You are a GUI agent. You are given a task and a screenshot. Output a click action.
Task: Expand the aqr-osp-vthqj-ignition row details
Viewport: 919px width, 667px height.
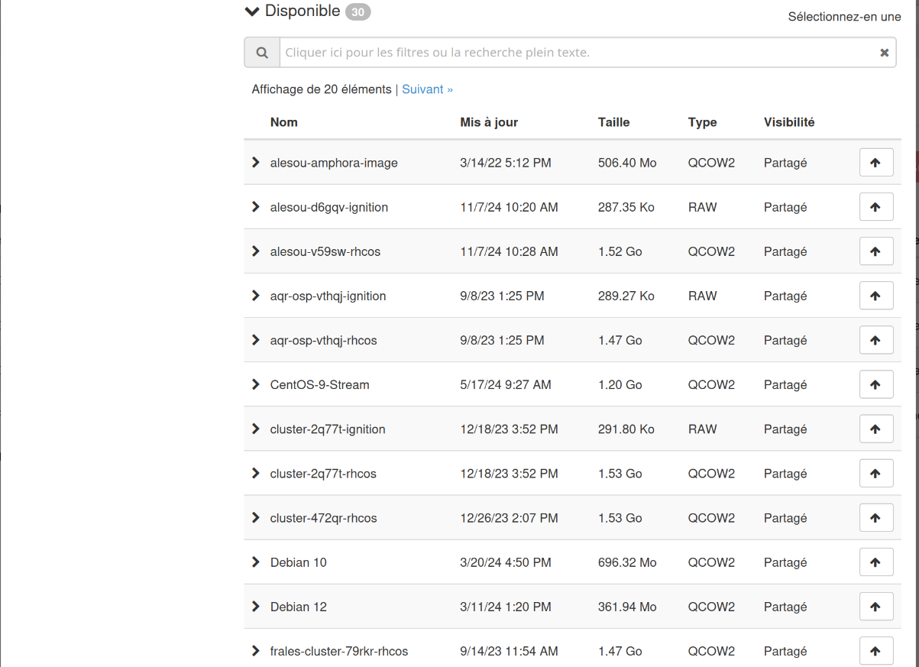tap(256, 296)
